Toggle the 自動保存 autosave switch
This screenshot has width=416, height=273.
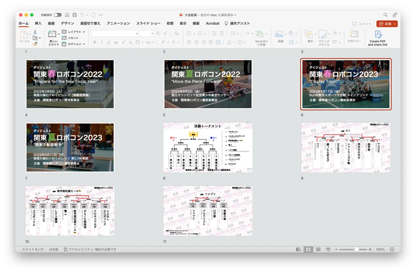[58, 15]
